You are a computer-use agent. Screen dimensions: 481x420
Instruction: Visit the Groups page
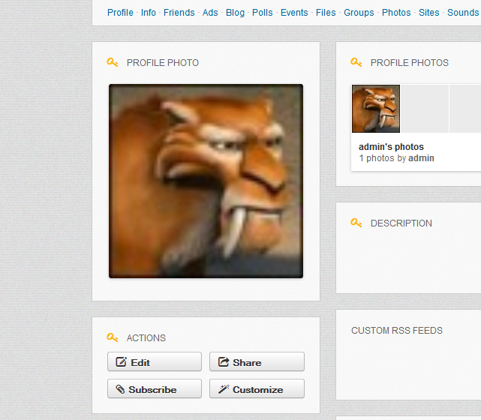tap(359, 13)
